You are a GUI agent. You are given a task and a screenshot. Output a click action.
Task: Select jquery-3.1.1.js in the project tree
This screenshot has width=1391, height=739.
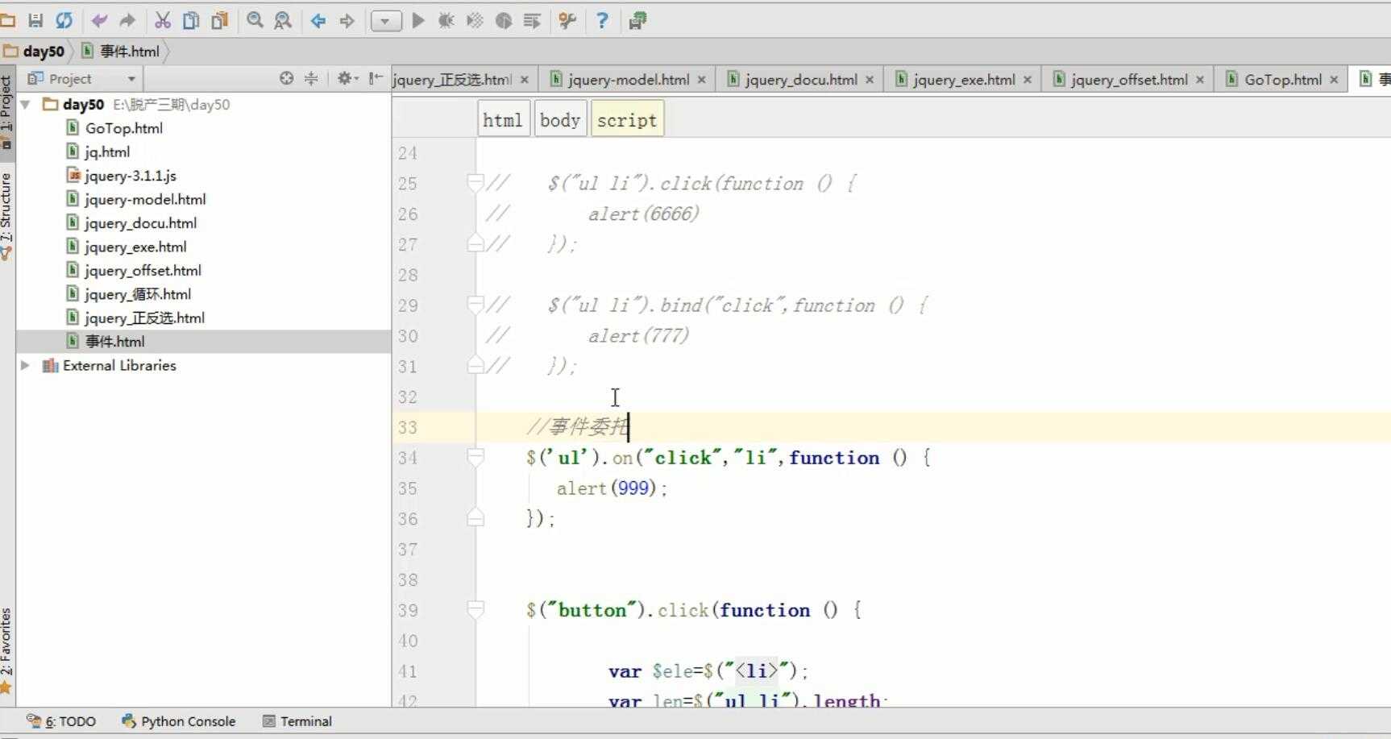click(130, 176)
